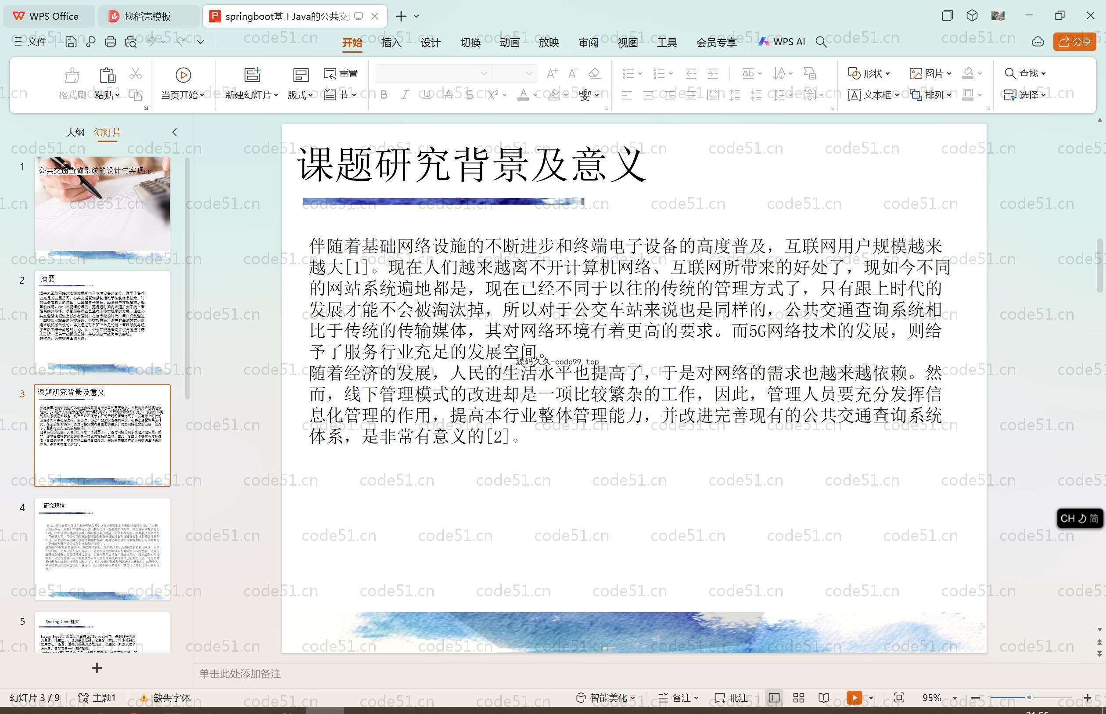
Task: Switch to reading view icon
Action: (823, 698)
